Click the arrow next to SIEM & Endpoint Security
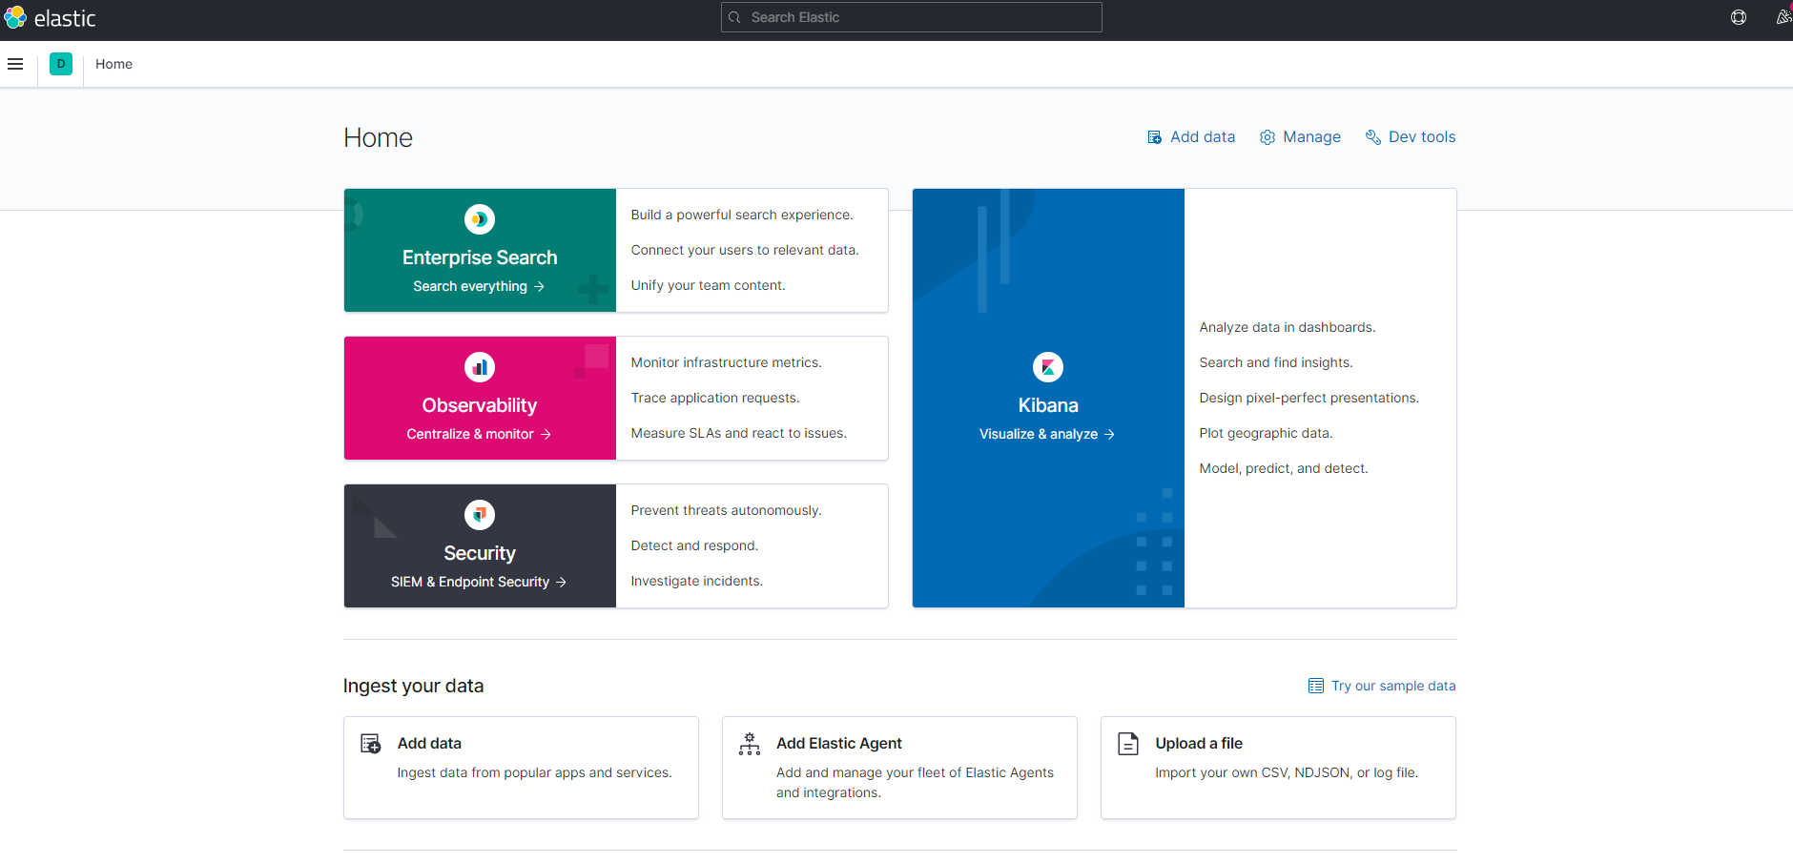This screenshot has height=863, width=1793. [x=561, y=582]
